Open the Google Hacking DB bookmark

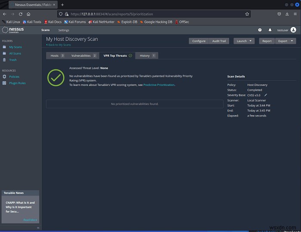click(x=156, y=22)
